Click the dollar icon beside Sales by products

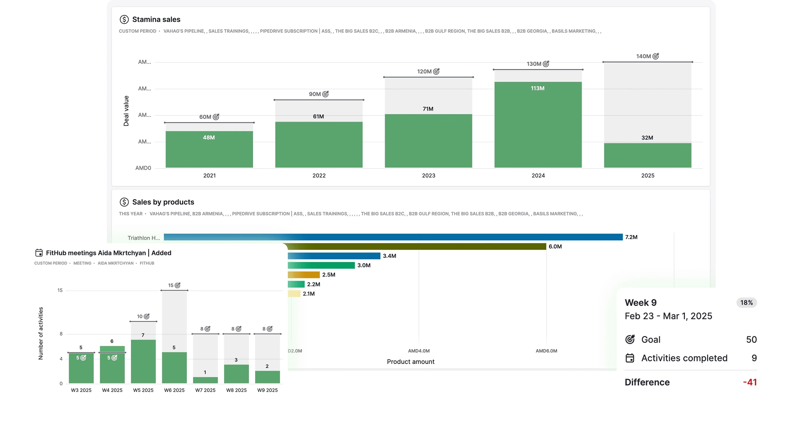(x=124, y=202)
